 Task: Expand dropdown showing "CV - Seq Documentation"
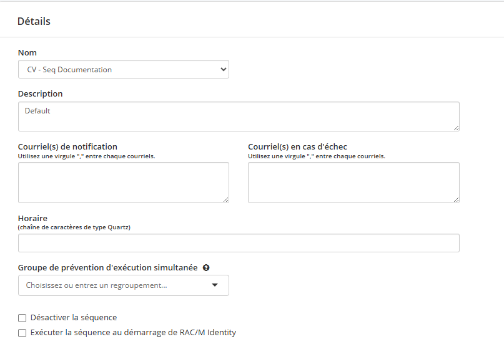click(x=123, y=69)
